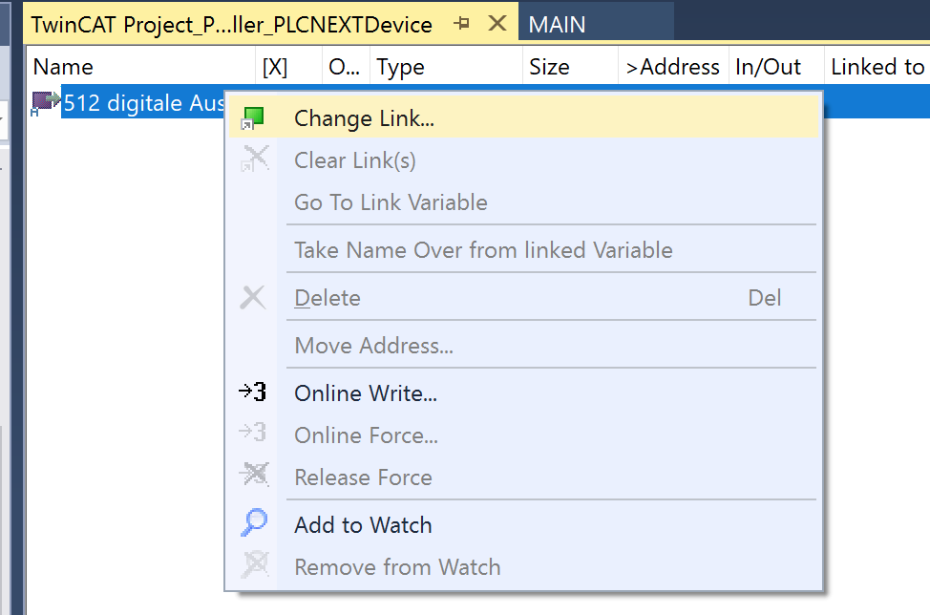930x615 pixels.
Task: Choose Delete in the context menu
Action: pyautogui.click(x=523, y=298)
